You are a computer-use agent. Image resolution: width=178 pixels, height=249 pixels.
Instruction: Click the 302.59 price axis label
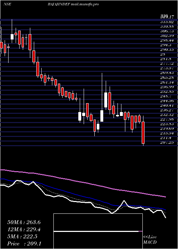point(167,36)
